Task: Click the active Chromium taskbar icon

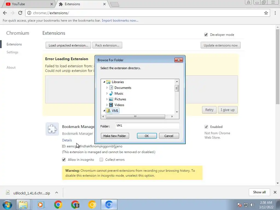Action: tap(109, 205)
